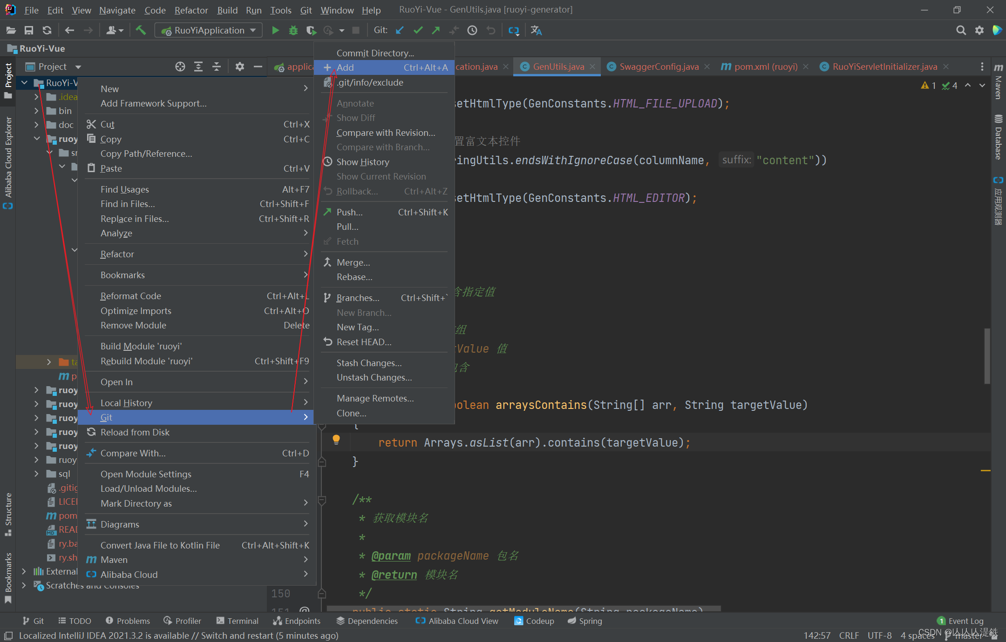The height and width of the screenshot is (642, 1006).
Task: Choose Add from the Git submenu
Action: pos(345,67)
